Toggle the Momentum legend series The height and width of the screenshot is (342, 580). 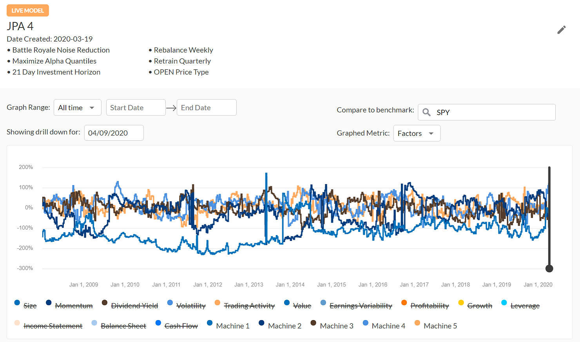(x=69, y=305)
